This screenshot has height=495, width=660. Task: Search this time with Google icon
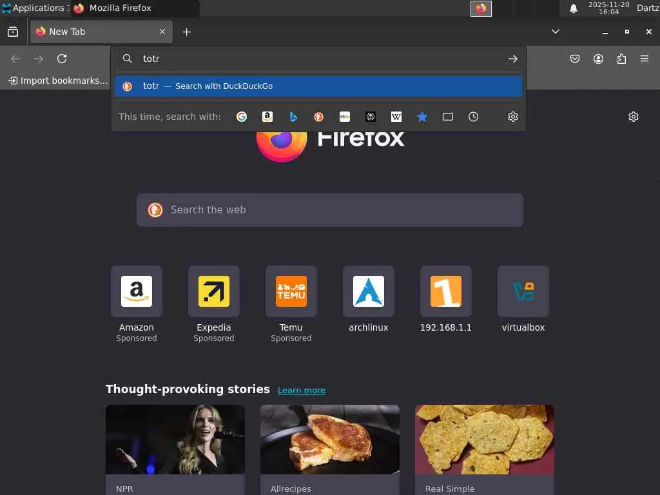[x=242, y=117]
